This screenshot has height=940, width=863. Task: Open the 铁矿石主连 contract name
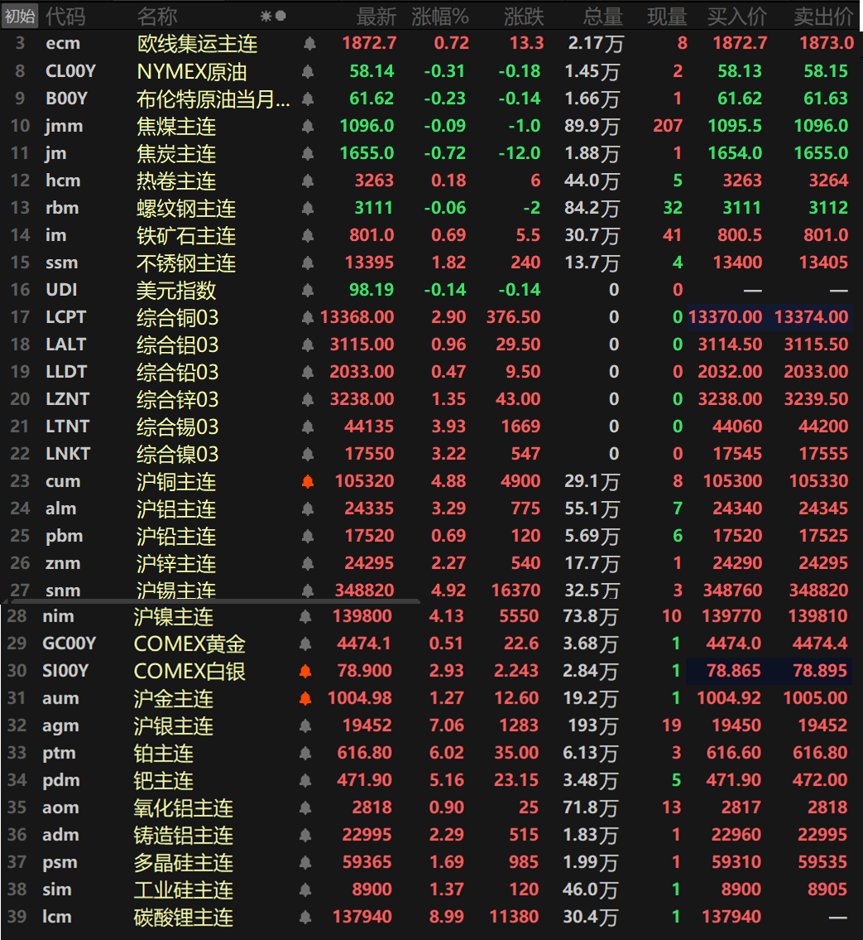(x=186, y=235)
